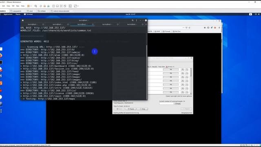Viewport: 261px width, 147px height.
Task: Open the VMware Help menu
Action: coord(23,6)
